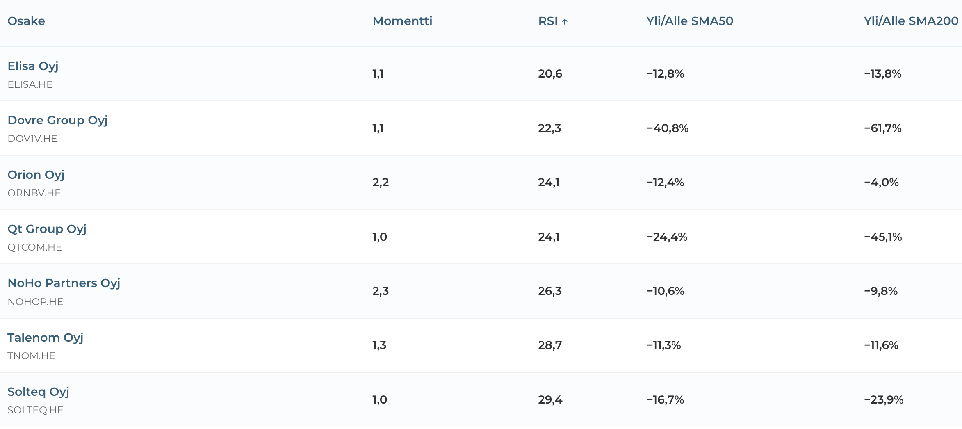Click the QTCOM.HE ticker symbol
Screen dimensions: 962x429
(34, 247)
